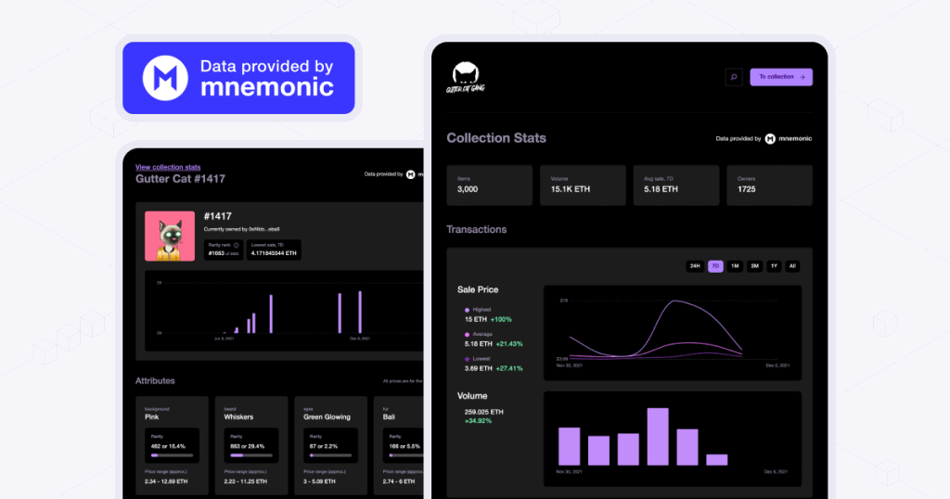Viewport: 950px width, 499px height.
Task: Click the 259.025 ETH volume value
Action: (484, 412)
